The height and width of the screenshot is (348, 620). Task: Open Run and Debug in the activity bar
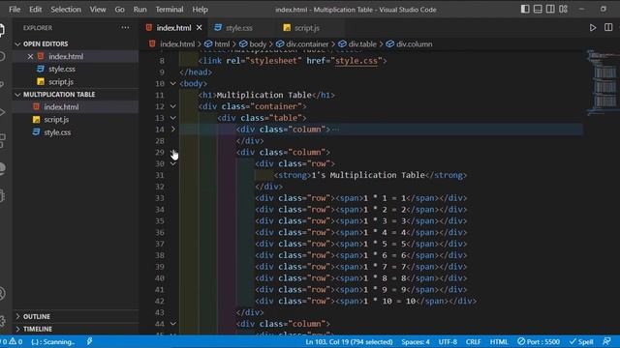coord(2,112)
